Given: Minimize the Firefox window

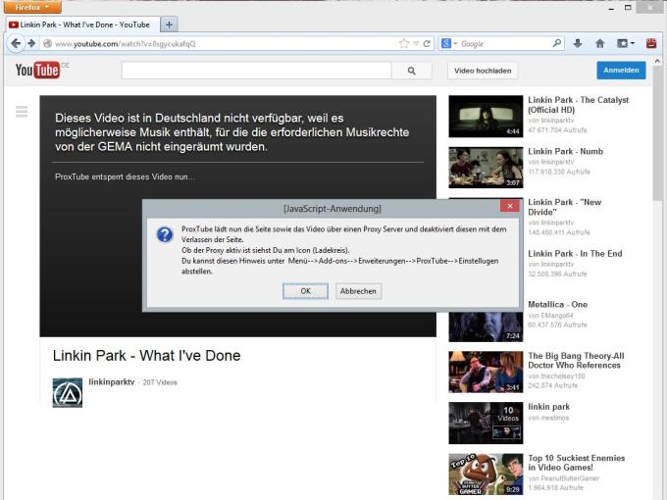Looking at the screenshot, I should (x=611, y=8).
